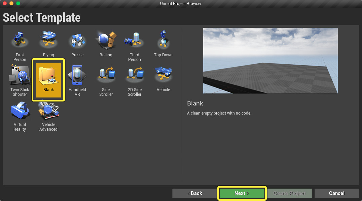362x201 pixels.
Task: Cancel the project creation dialog
Action: 337,193
